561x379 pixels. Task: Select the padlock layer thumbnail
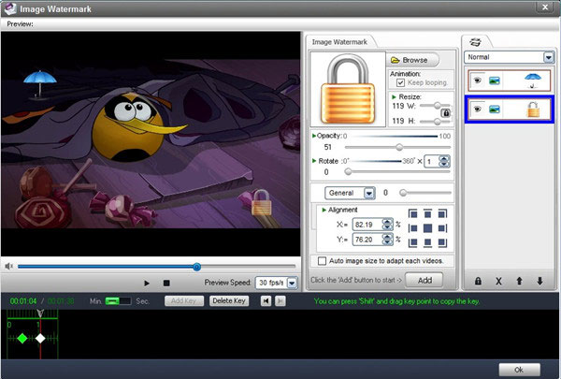click(533, 109)
